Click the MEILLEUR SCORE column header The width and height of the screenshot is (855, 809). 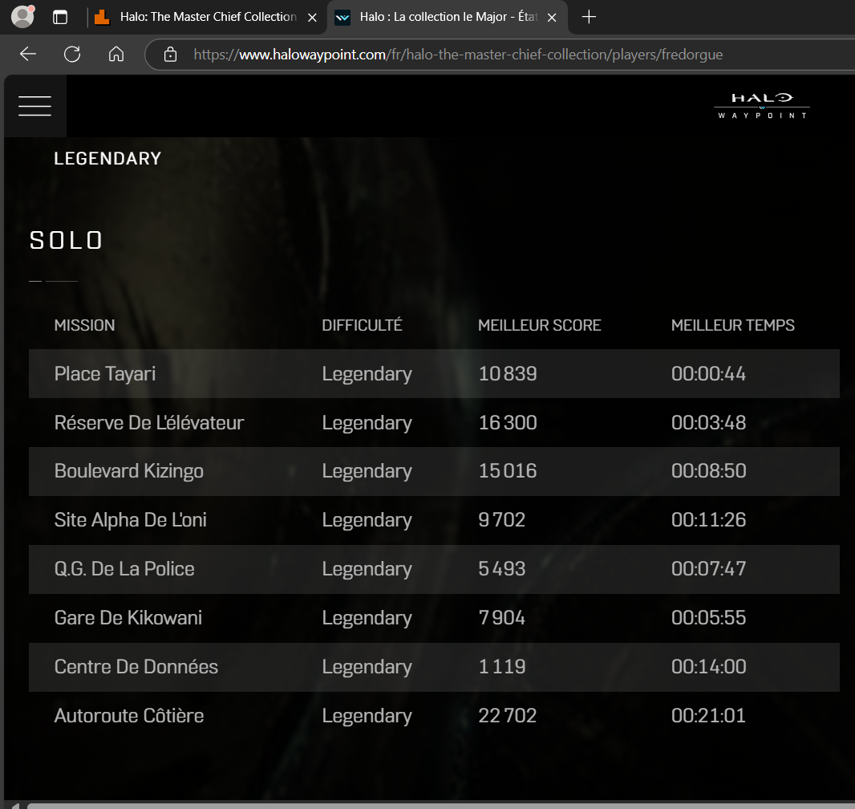click(x=539, y=325)
